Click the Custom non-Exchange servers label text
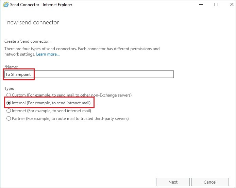 (72, 95)
